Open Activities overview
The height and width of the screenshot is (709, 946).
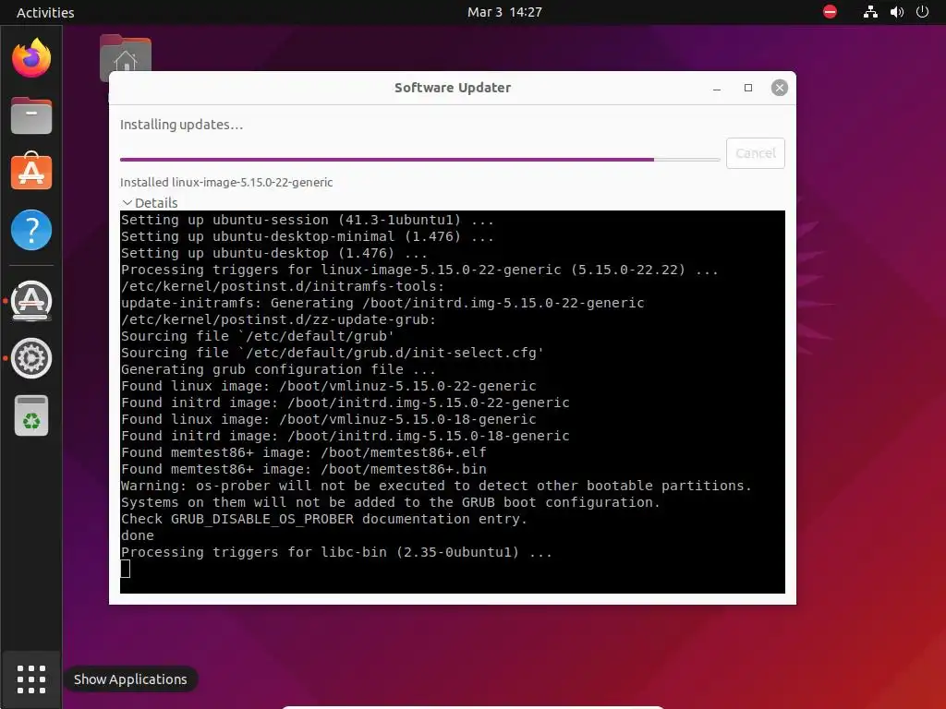click(x=45, y=12)
